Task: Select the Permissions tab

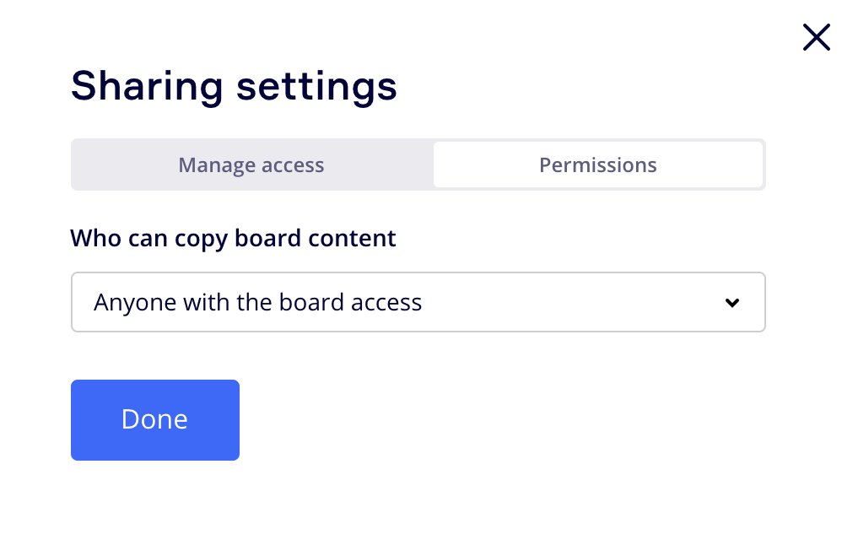Action: [597, 165]
